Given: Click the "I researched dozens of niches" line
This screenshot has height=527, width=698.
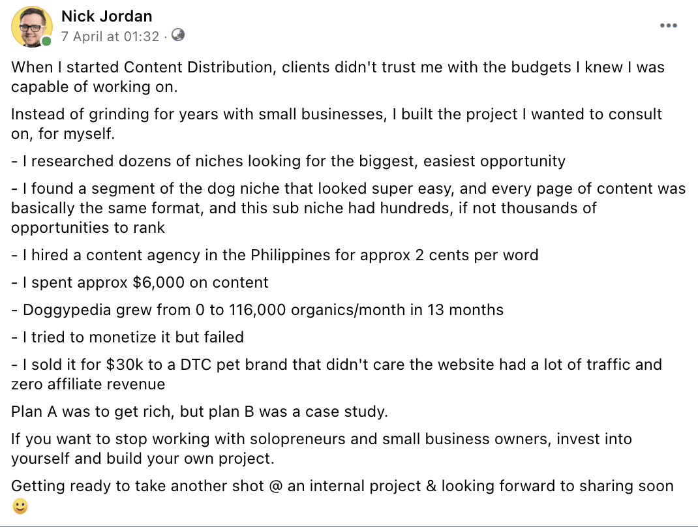Looking at the screenshot, I should pyautogui.click(x=288, y=160).
